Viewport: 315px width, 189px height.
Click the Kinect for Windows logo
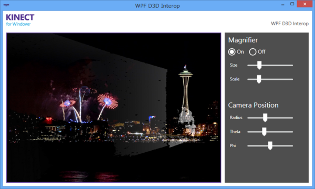pyautogui.click(x=20, y=20)
